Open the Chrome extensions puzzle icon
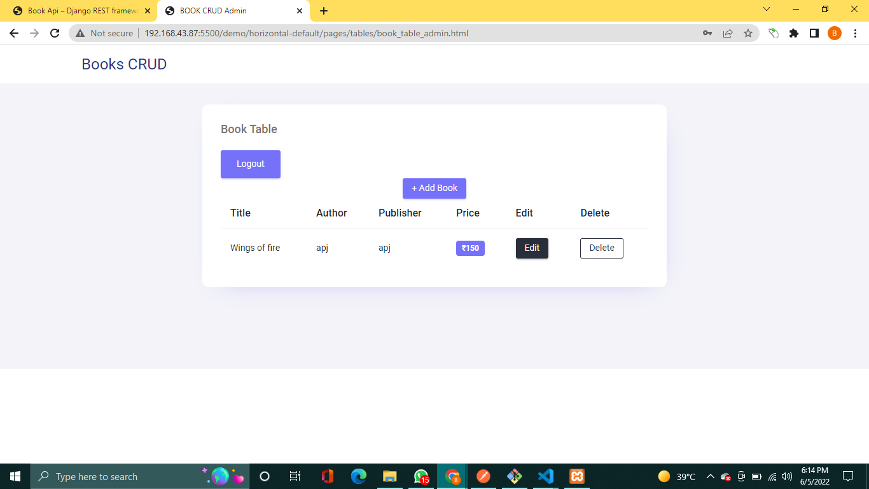Viewport: 869px width, 489px height. point(794,32)
